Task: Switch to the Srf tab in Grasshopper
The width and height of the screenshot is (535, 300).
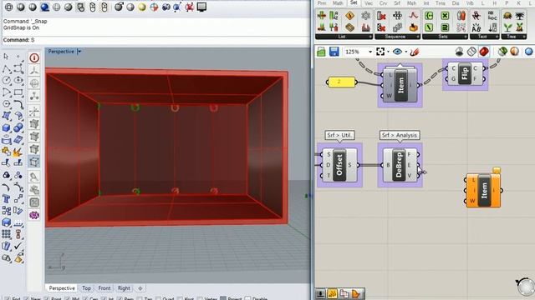Action: [397, 3]
